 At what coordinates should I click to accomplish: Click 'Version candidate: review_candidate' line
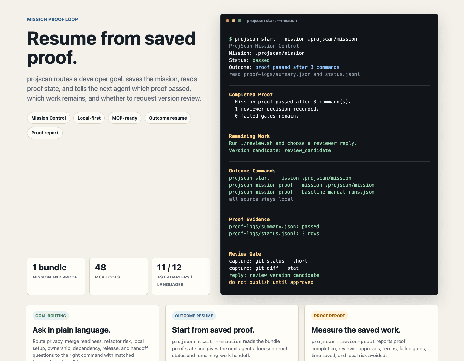coord(280,151)
